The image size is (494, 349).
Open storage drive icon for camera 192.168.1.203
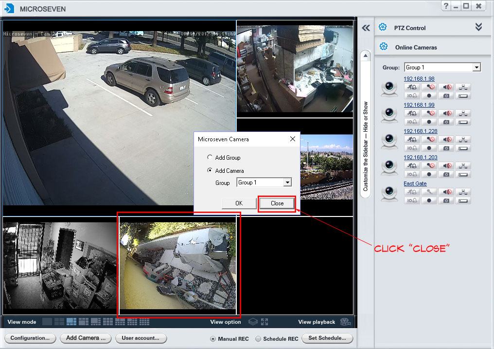click(463, 174)
